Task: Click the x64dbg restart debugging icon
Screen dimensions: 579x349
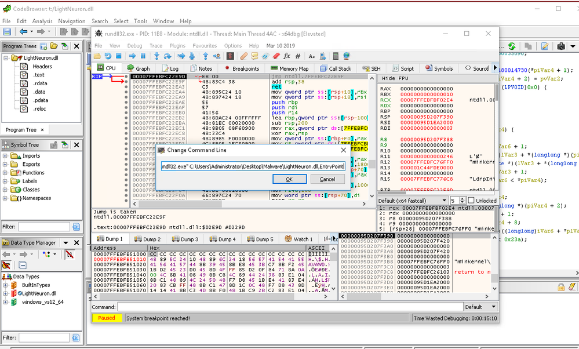Action: coord(108,56)
